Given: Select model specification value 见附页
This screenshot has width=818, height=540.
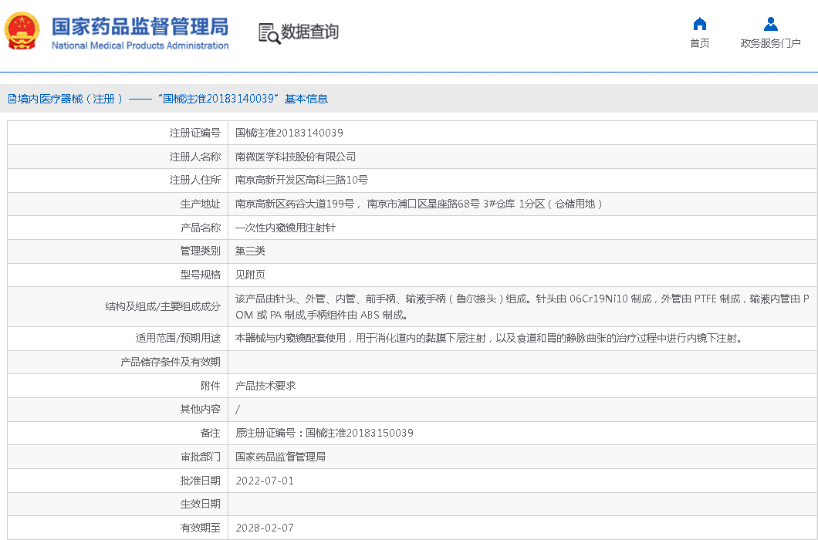Looking at the screenshot, I should pyautogui.click(x=250, y=275).
